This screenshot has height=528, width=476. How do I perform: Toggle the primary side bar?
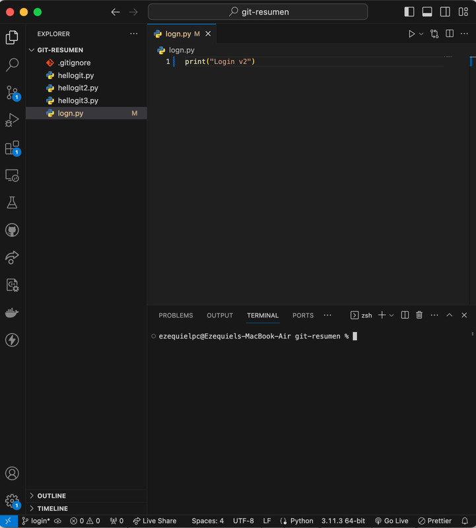point(409,12)
